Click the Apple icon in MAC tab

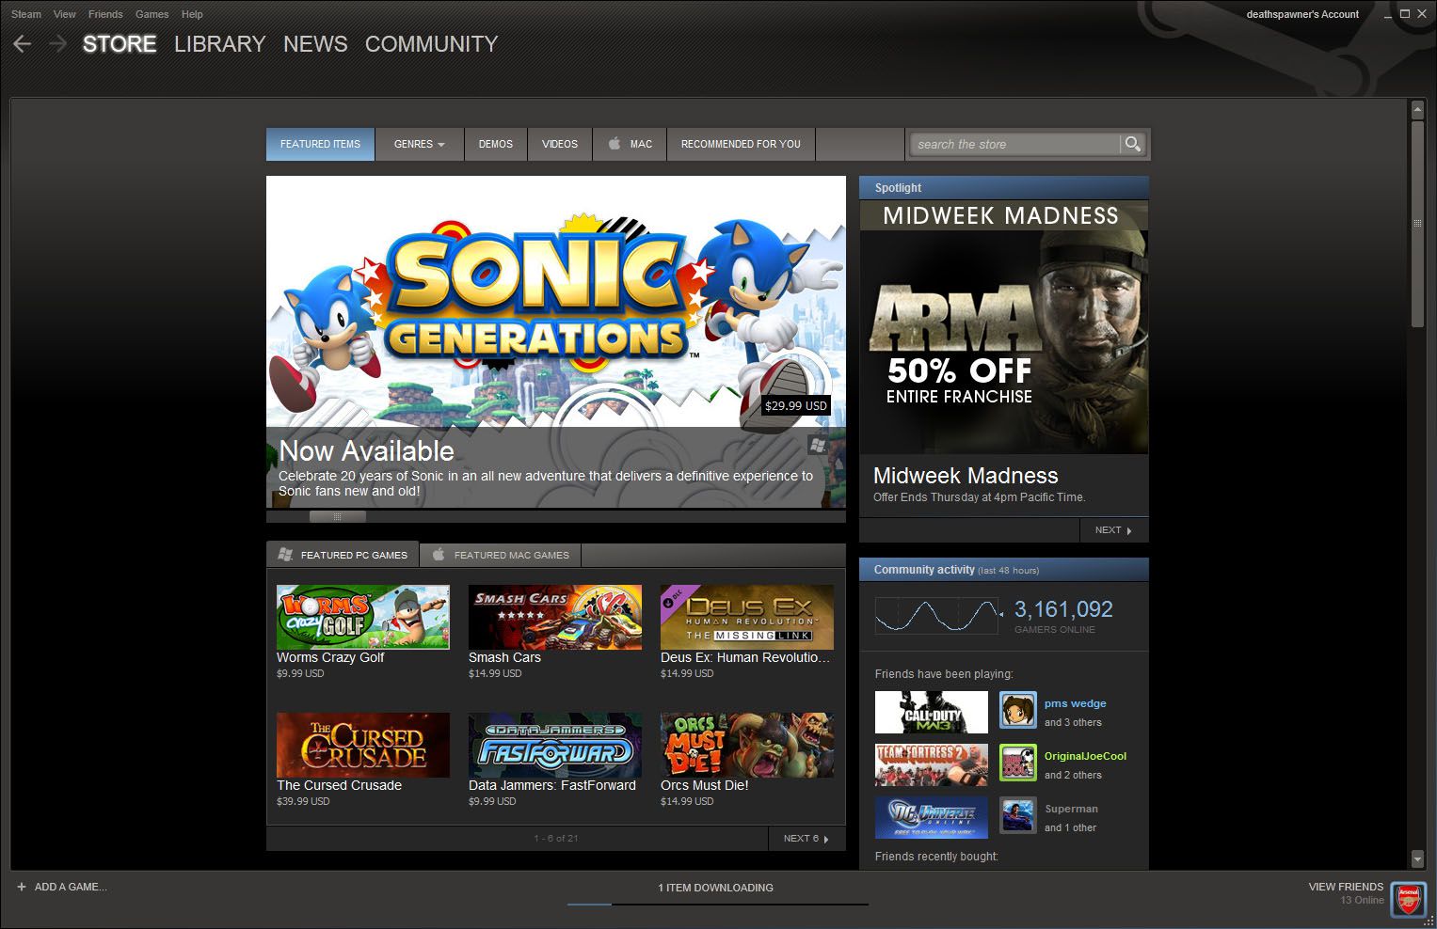click(x=615, y=144)
